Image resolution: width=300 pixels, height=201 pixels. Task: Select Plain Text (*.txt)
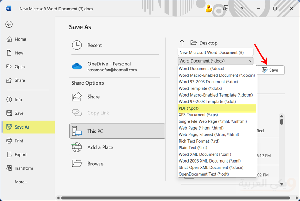click(217, 148)
